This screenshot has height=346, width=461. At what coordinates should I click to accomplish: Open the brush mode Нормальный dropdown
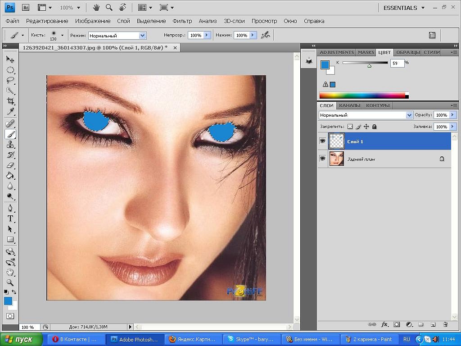(x=118, y=36)
